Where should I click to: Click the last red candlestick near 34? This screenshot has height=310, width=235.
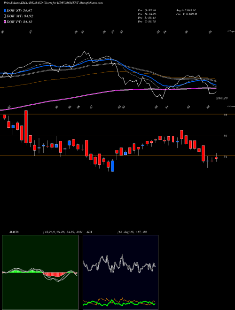(216, 158)
